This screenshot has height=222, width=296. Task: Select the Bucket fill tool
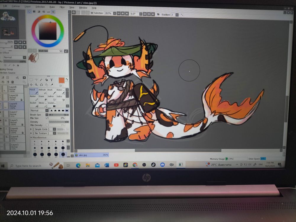[x=34, y=104]
